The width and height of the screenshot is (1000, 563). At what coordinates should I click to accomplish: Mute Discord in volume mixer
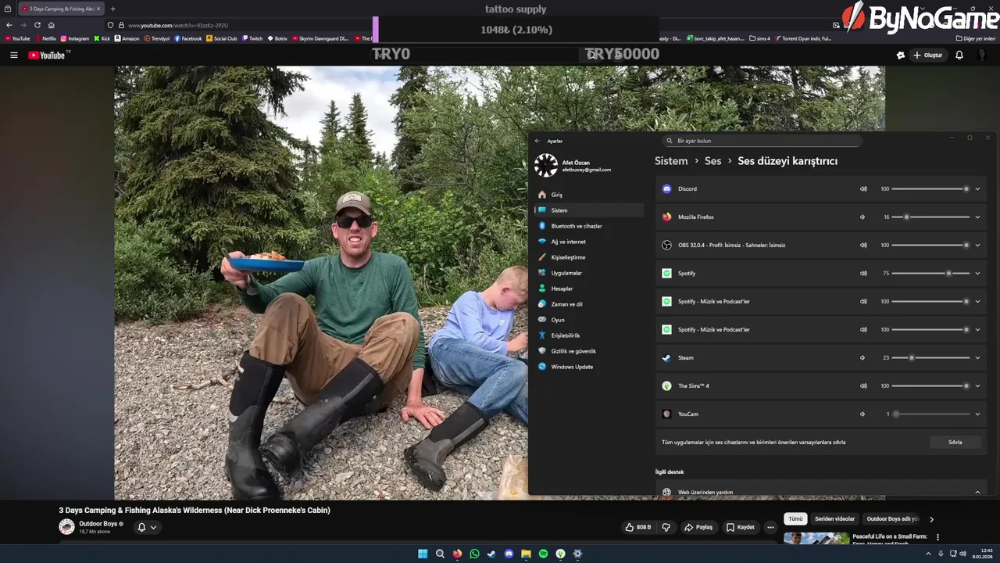click(863, 188)
